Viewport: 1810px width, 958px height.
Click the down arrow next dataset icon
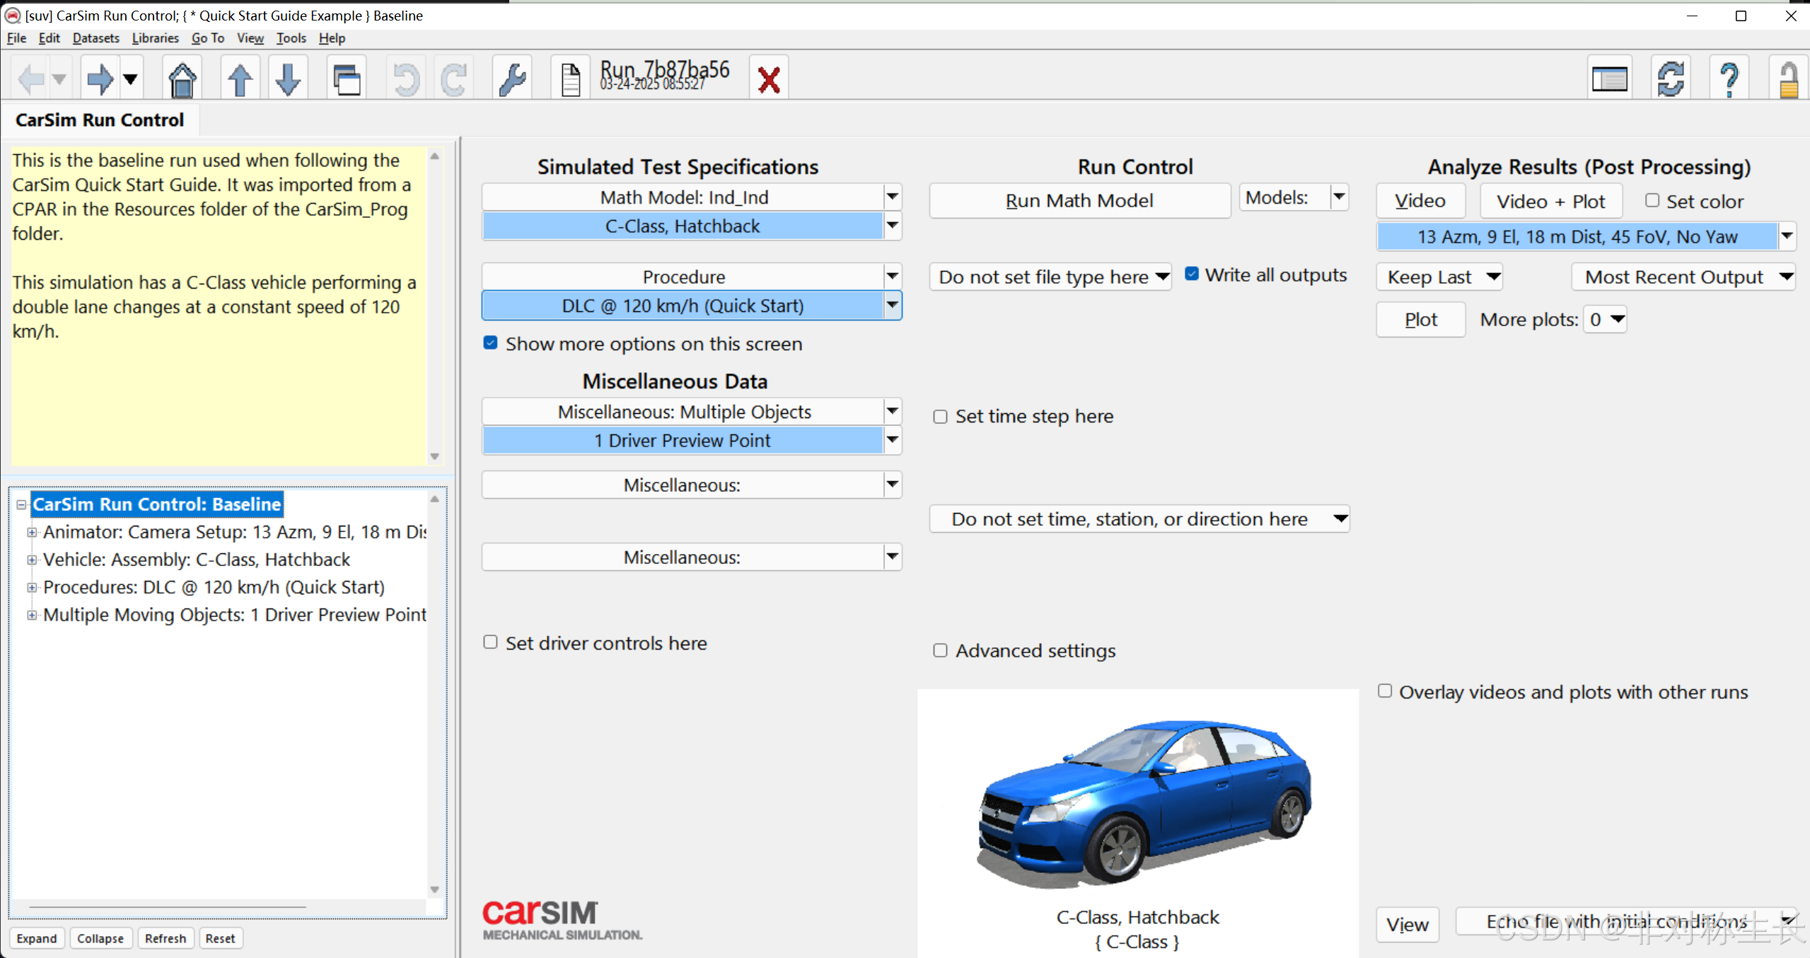(288, 78)
